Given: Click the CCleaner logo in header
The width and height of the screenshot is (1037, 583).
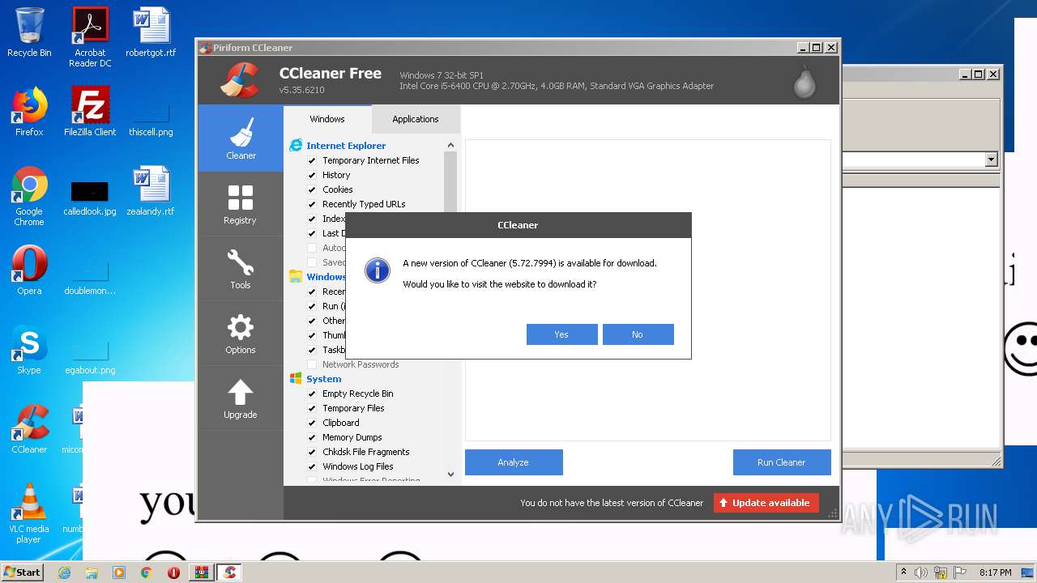Looking at the screenshot, I should (x=239, y=80).
